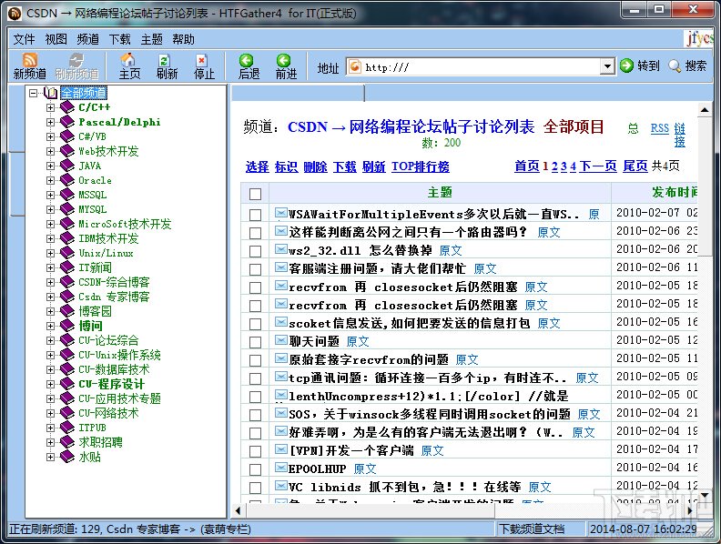Check the box for 聊天问题 post
Viewport: 721px width, 544px height.
pyautogui.click(x=255, y=342)
